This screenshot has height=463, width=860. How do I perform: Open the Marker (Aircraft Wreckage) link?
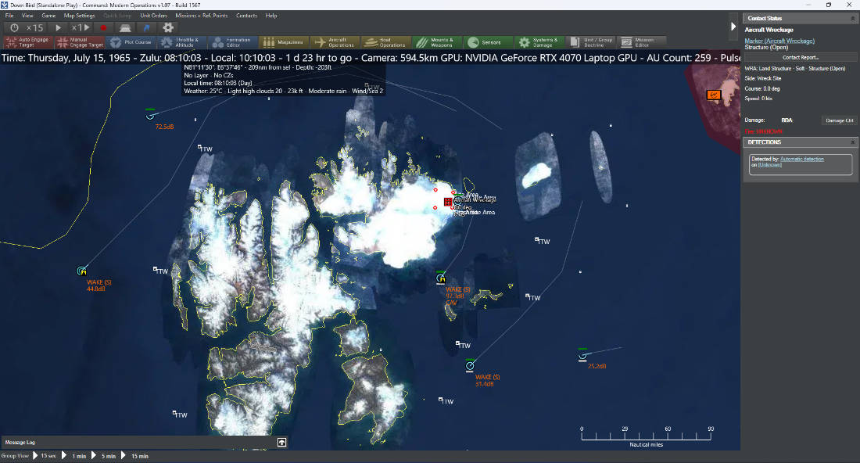point(779,41)
